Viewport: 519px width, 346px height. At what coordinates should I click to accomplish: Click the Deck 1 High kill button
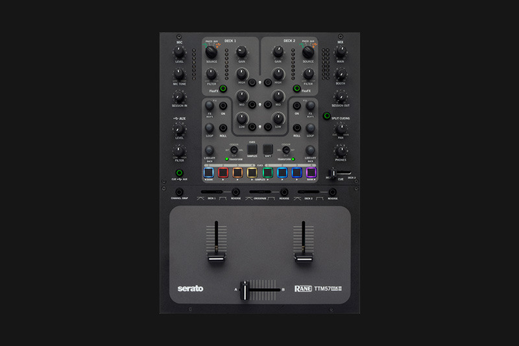252,82
